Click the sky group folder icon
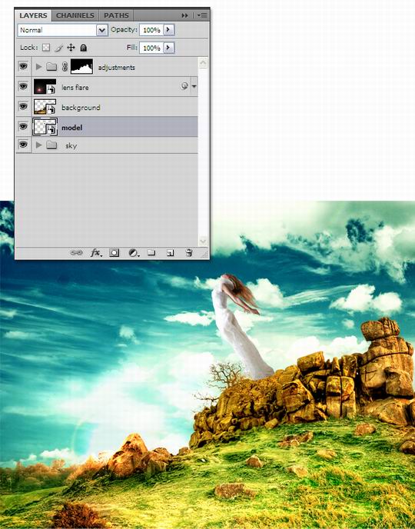This screenshot has width=415, height=529. click(x=51, y=145)
